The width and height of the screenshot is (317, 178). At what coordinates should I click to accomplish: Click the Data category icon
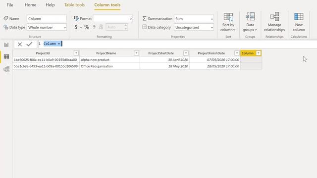144,27
